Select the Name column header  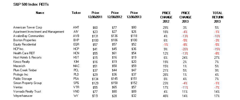tap(40, 13)
